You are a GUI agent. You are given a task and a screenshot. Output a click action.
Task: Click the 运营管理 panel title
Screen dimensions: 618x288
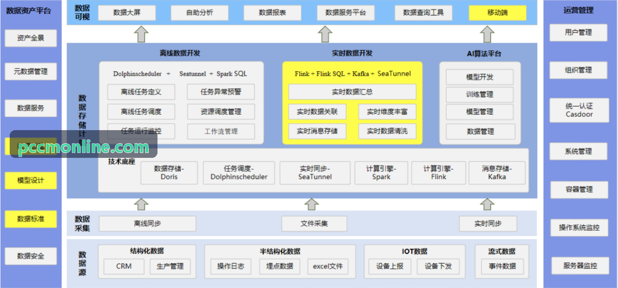tap(578, 10)
